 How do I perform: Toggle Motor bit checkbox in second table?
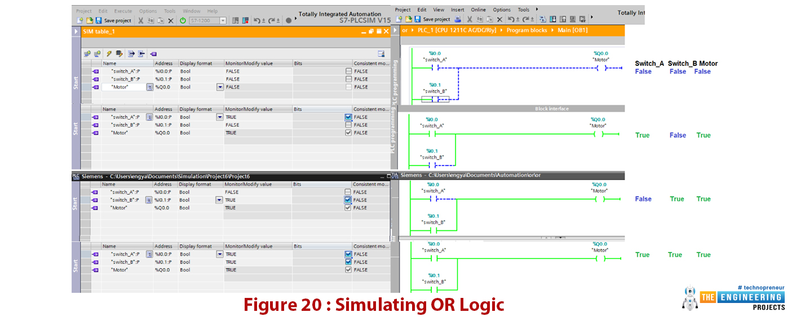pyautogui.click(x=348, y=133)
